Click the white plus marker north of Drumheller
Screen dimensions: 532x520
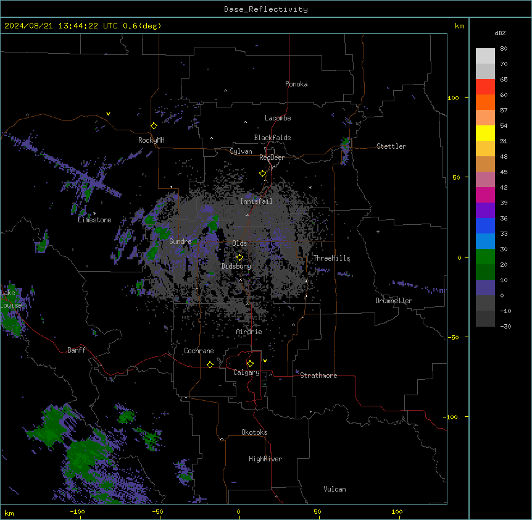(378, 232)
